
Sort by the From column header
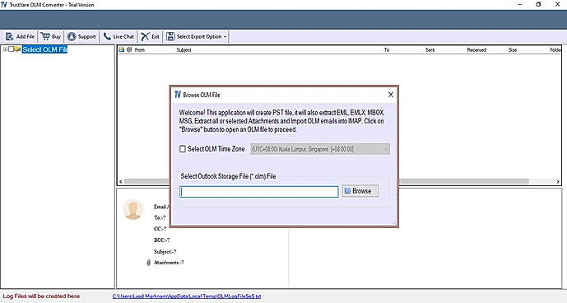(x=140, y=50)
